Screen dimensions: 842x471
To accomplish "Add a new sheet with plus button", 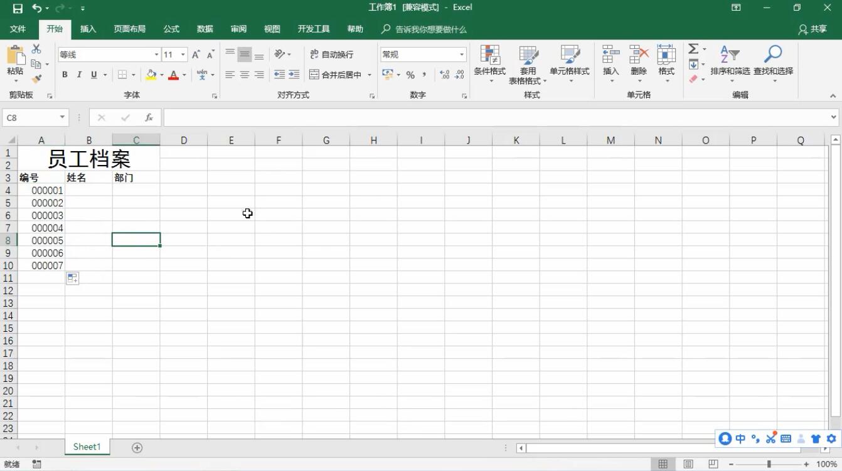I will coord(137,447).
